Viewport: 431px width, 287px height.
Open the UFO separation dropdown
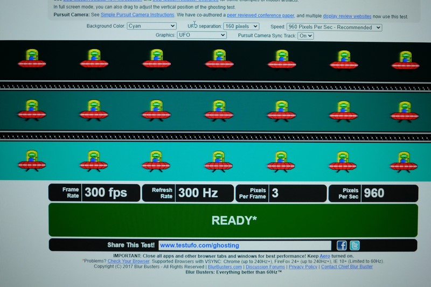tap(240, 26)
